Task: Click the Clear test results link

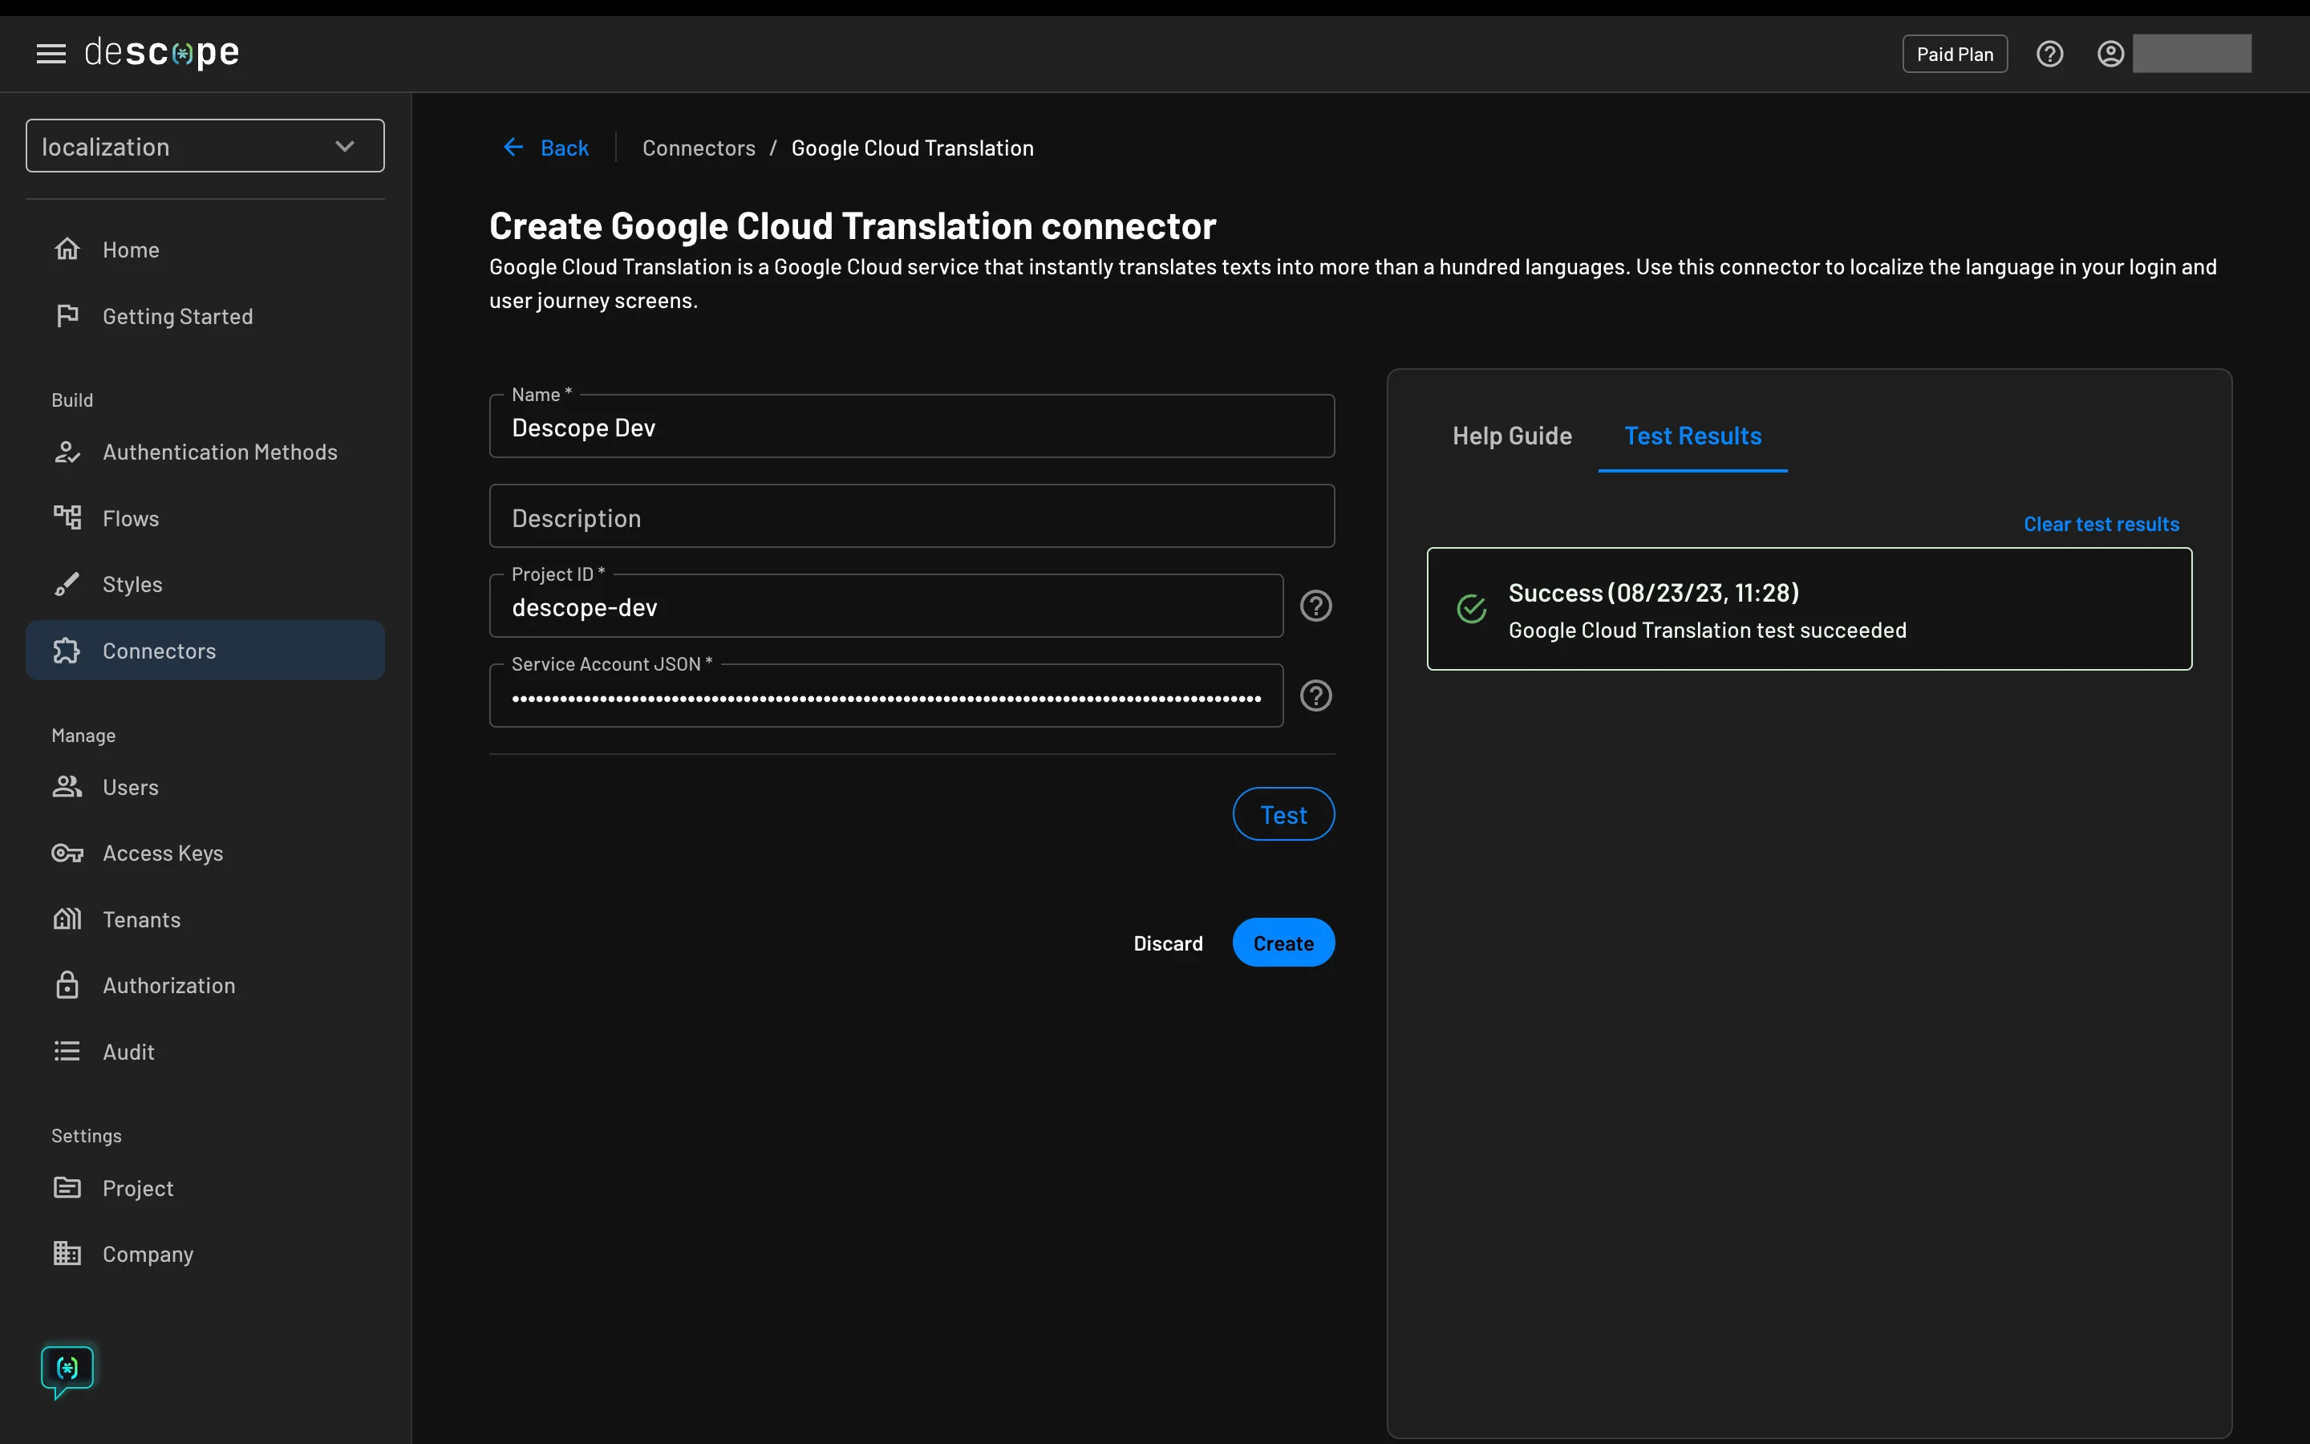Action: tap(2101, 522)
